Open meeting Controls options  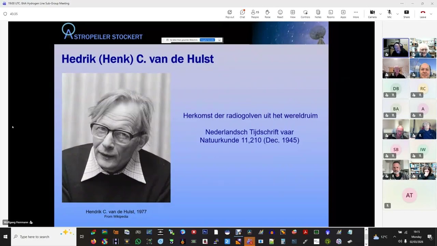click(306, 14)
